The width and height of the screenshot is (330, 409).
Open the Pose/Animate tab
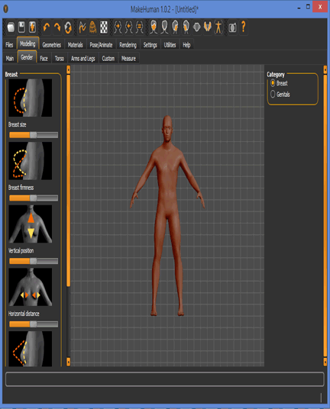[x=101, y=45]
